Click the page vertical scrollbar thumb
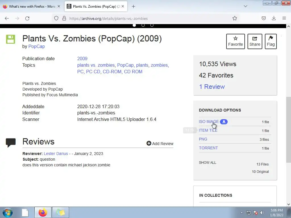Screen dimensions: 291x218 pos(288,129)
